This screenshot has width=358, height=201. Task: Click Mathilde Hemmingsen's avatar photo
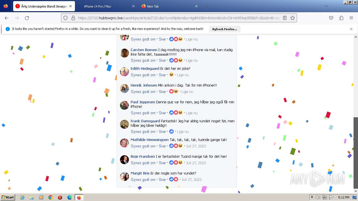click(124, 143)
